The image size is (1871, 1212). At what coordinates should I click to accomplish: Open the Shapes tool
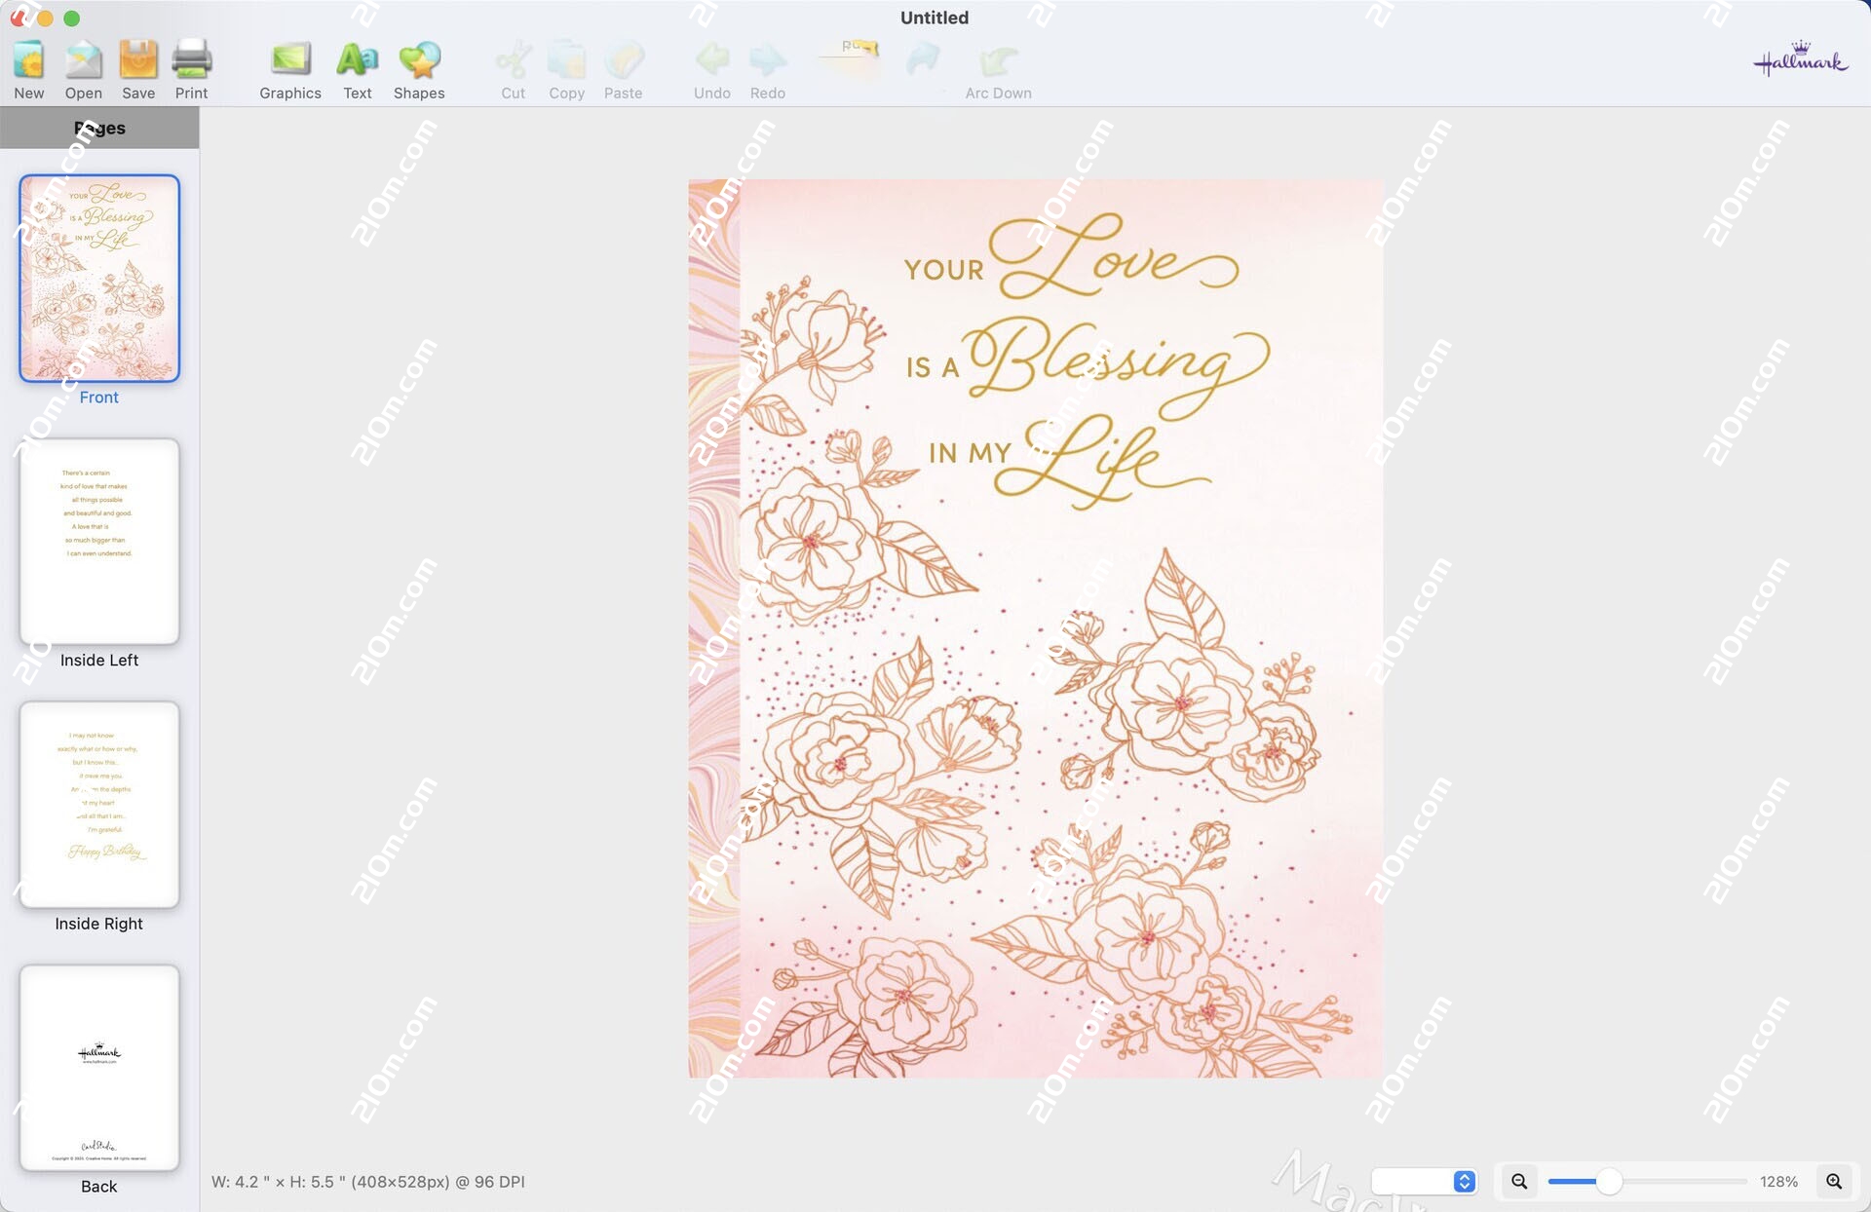[x=418, y=66]
